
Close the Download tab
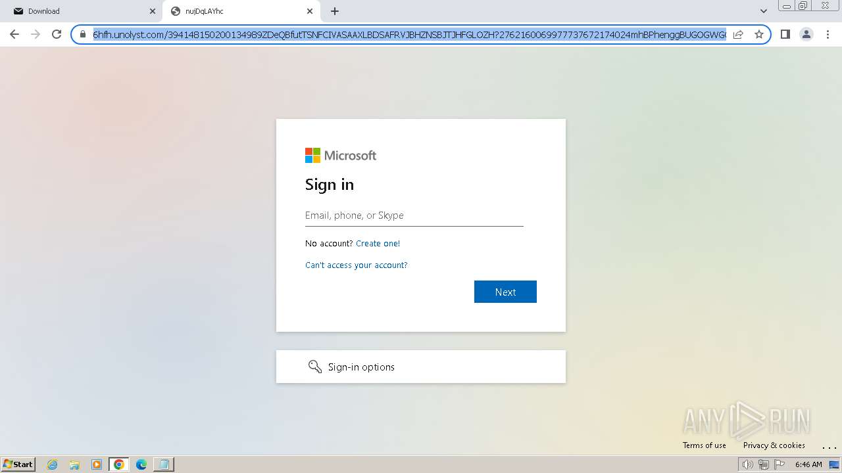click(x=153, y=11)
